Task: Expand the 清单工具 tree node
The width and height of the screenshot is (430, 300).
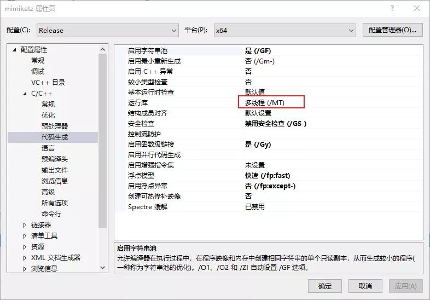Action: (25, 236)
